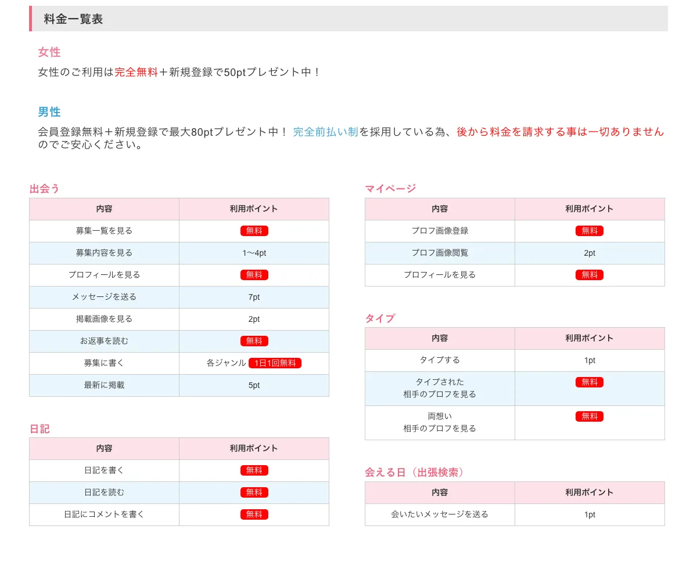Click the 1日1回無料 badge
697x580 pixels.
[x=275, y=363]
